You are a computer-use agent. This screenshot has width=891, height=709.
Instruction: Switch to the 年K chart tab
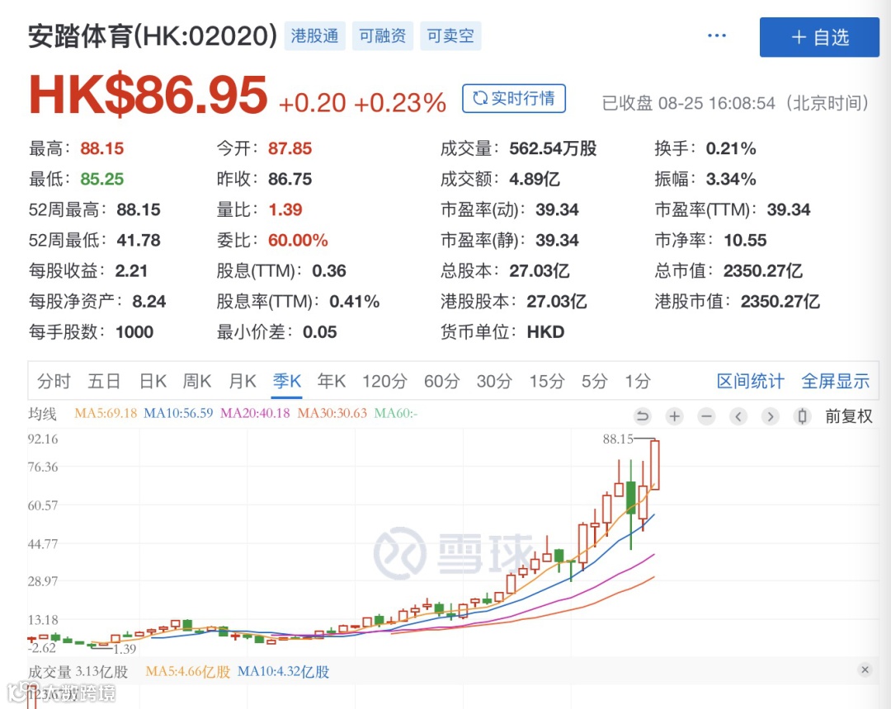(332, 381)
